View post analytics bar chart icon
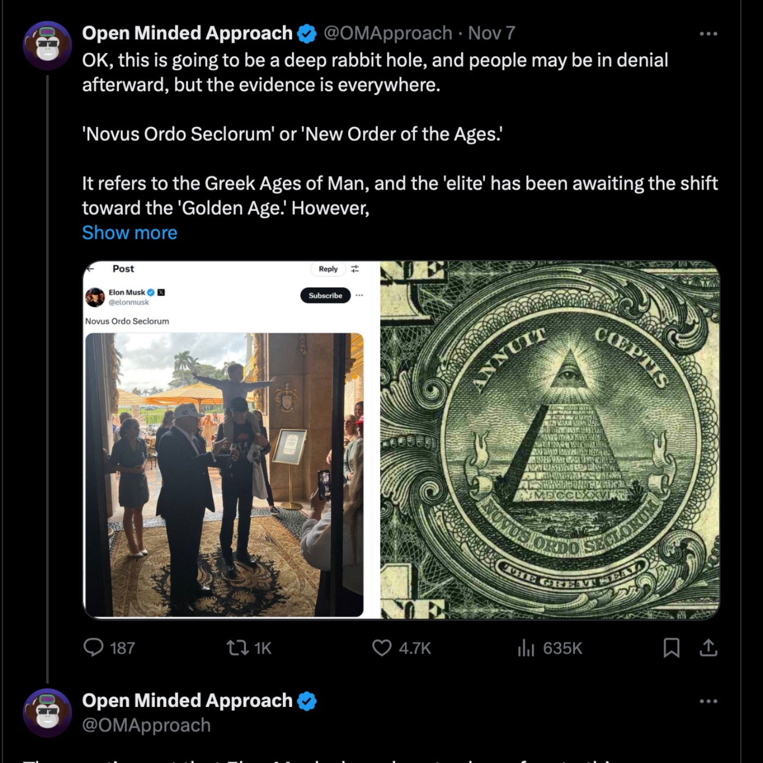Image resolution: width=763 pixels, height=763 pixels. pyautogui.click(x=526, y=647)
